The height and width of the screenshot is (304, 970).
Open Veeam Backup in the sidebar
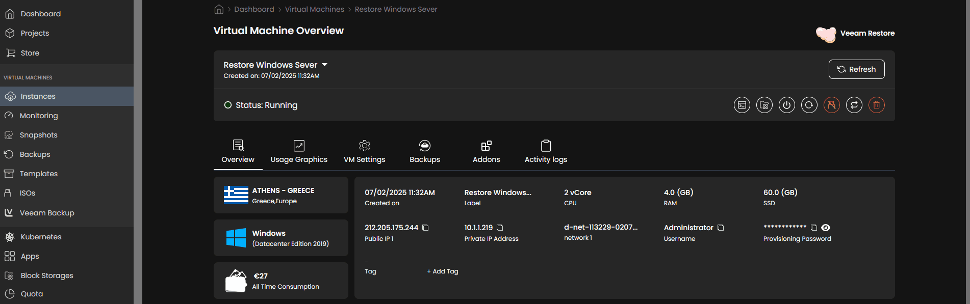(47, 213)
